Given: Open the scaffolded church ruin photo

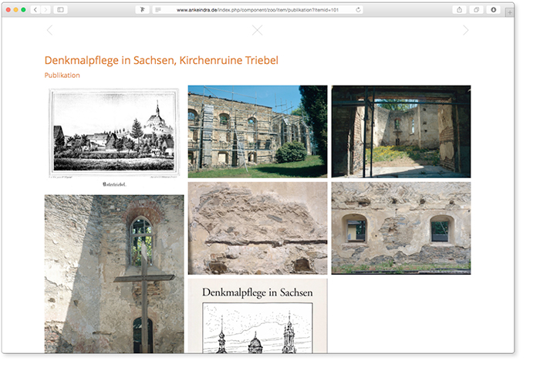Looking at the screenshot, I should point(257,131).
